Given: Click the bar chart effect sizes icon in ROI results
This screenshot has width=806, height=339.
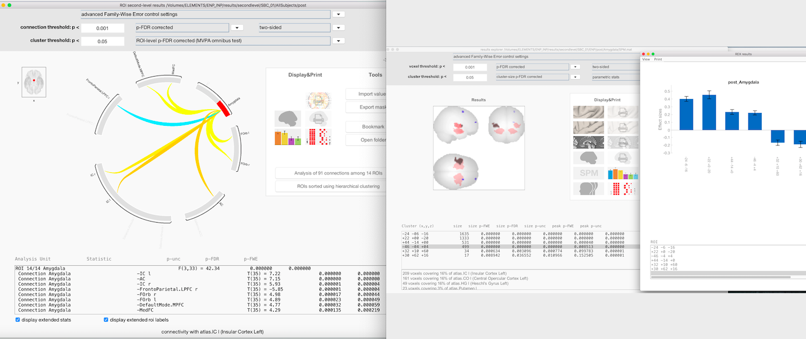Looking at the screenshot, I should pos(288,137).
